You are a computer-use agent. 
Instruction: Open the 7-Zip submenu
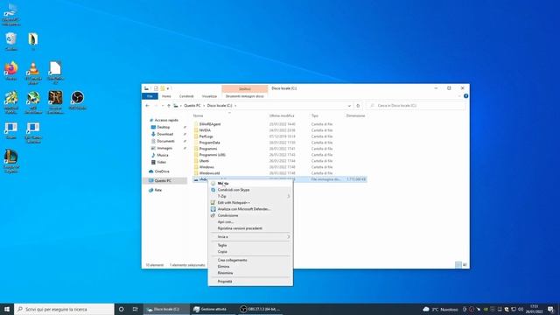(250, 196)
